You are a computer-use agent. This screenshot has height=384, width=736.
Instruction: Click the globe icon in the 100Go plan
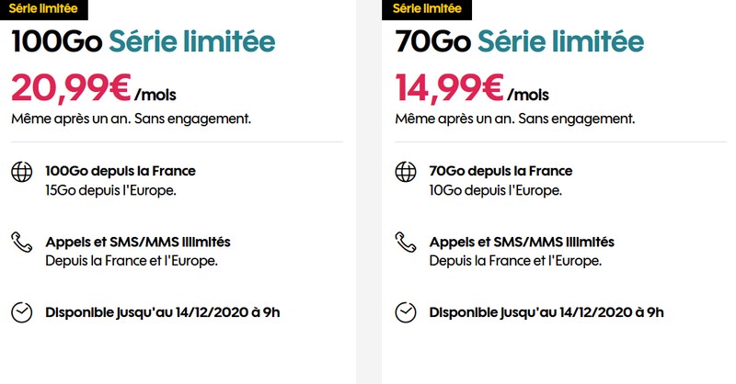pyautogui.click(x=21, y=172)
